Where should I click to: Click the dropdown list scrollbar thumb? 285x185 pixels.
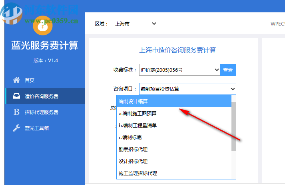pos(233,126)
